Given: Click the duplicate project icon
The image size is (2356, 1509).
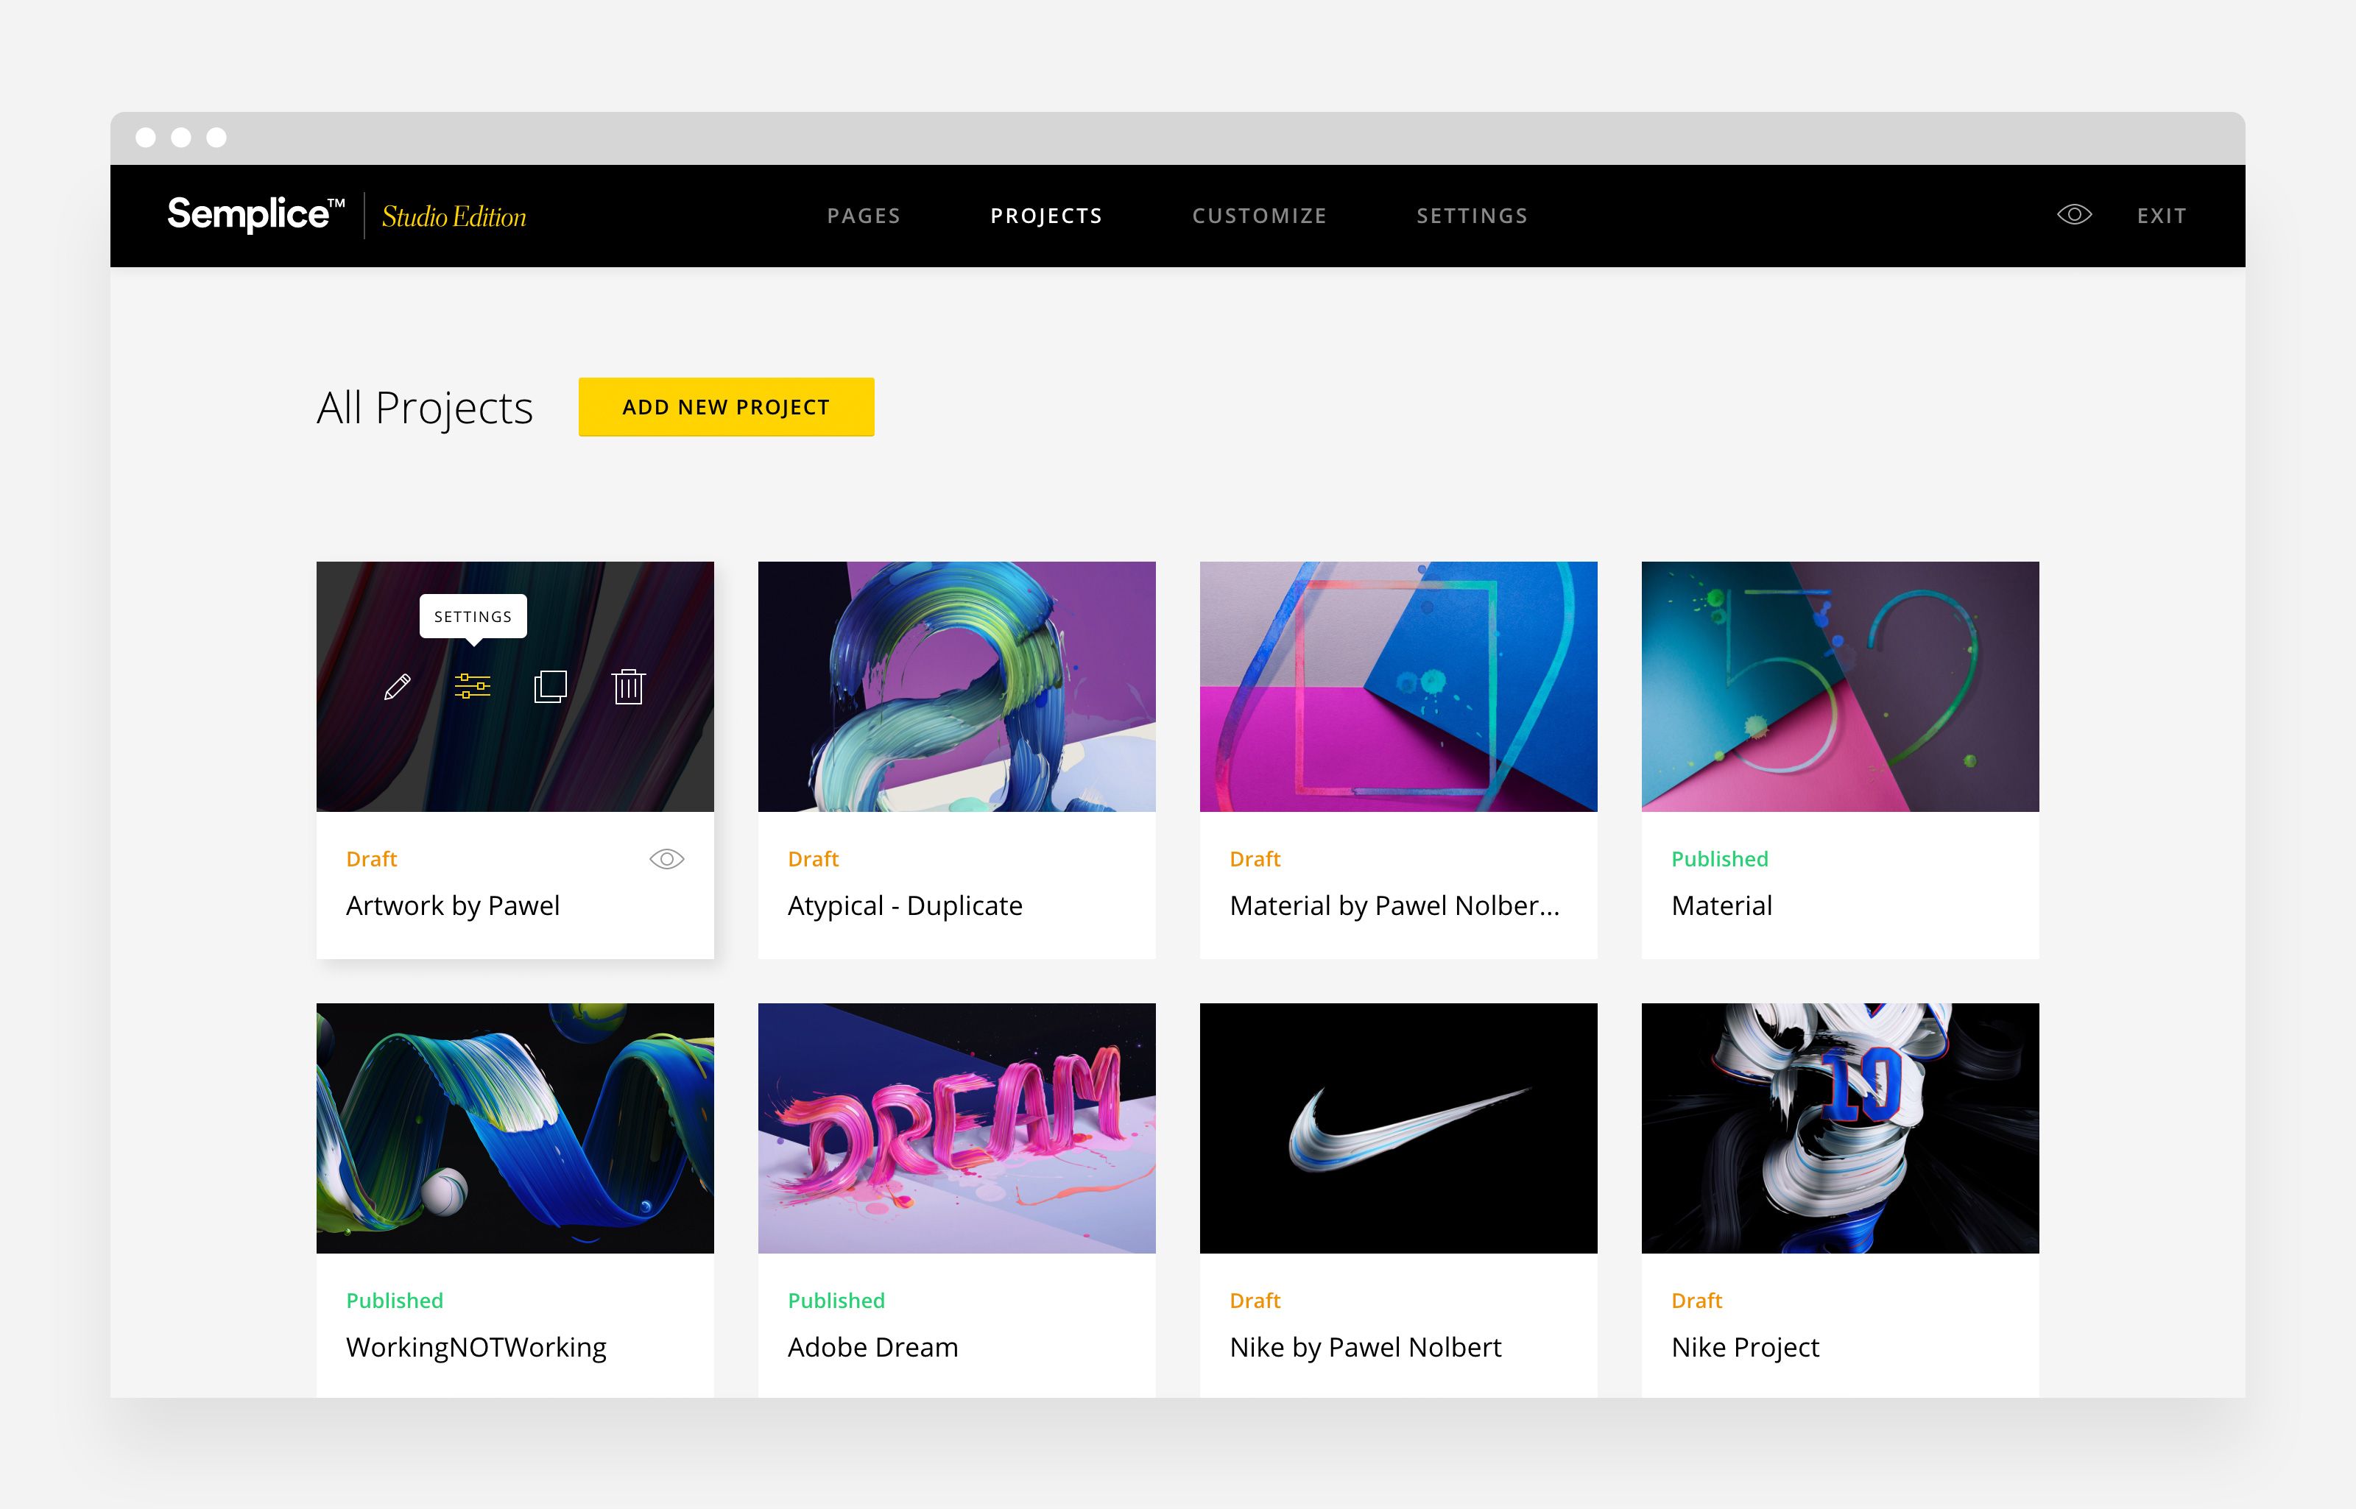Looking at the screenshot, I should pos(550,686).
